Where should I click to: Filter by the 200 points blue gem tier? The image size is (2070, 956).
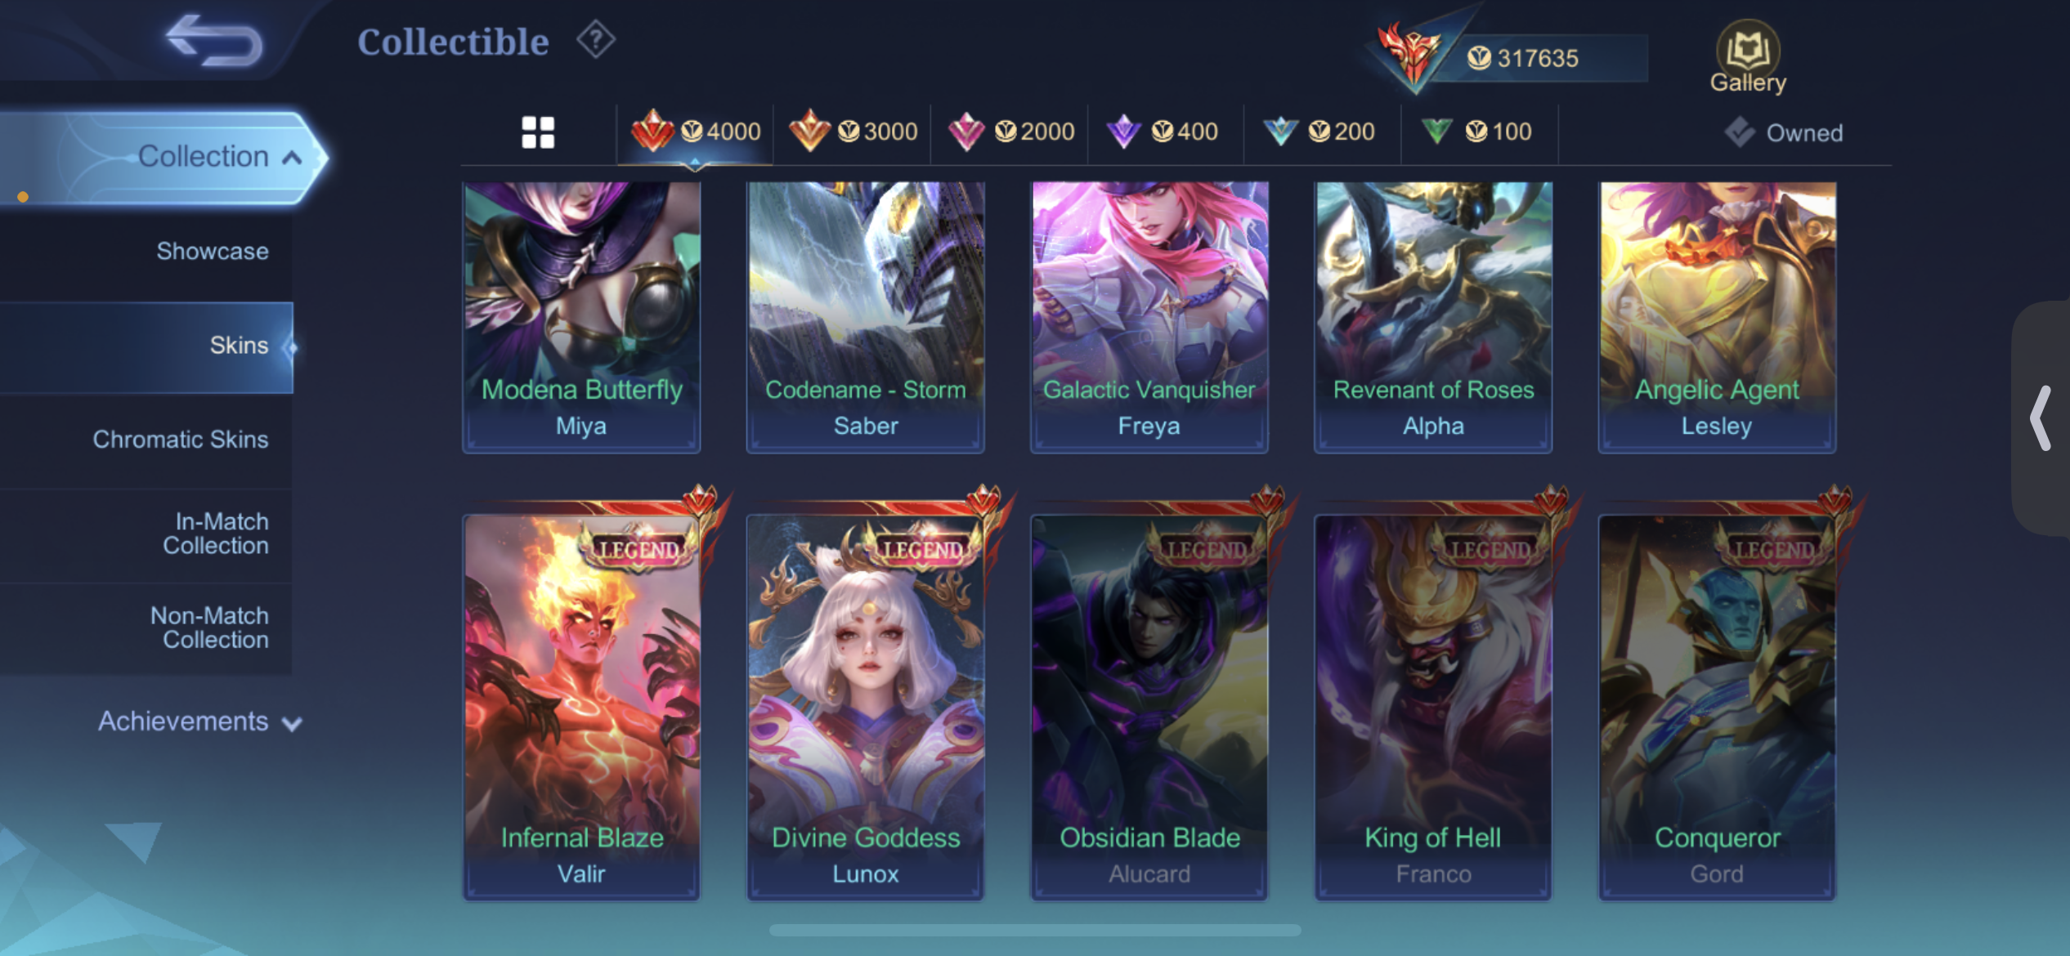pyautogui.click(x=1320, y=132)
